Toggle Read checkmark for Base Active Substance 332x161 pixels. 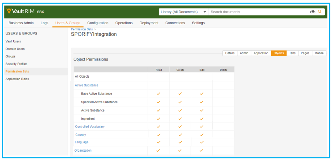(x=158, y=94)
